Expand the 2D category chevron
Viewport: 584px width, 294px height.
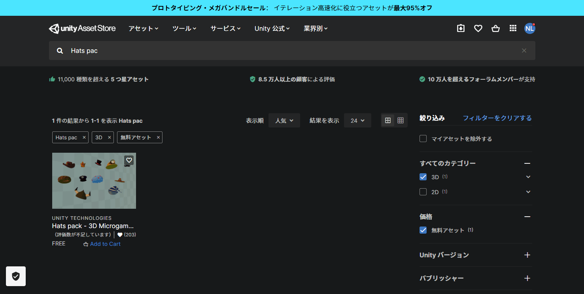click(x=528, y=192)
